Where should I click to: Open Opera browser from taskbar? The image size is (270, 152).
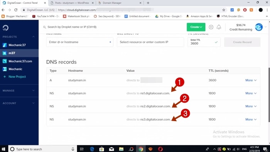point(160,149)
